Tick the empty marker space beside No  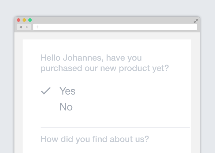[46, 107]
